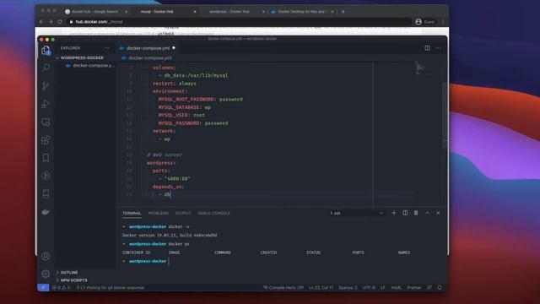Open the Bookmarks view in the activity bar

[46, 158]
